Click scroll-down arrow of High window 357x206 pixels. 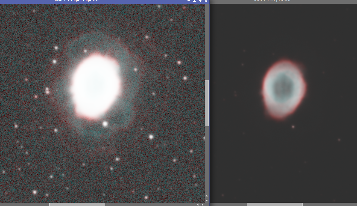click(x=207, y=200)
